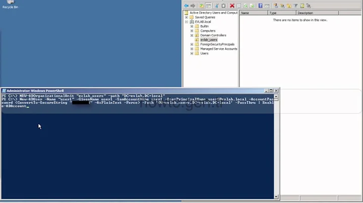363x203 pixels.
Task: Open the Recycle Bin desktop icon
Action: point(10,4)
